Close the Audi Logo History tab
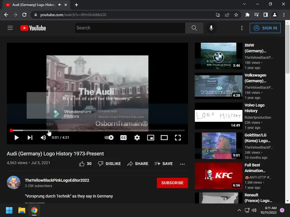This screenshot has height=217, width=290. click(x=66, y=5)
